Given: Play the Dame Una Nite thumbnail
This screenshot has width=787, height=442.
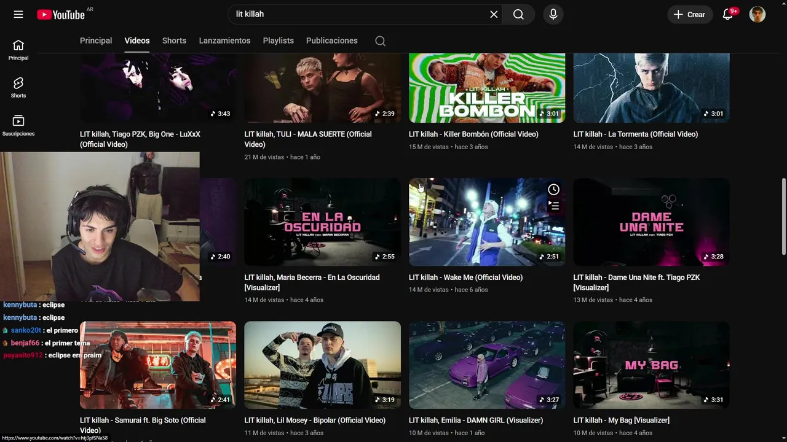Looking at the screenshot, I should [x=651, y=222].
